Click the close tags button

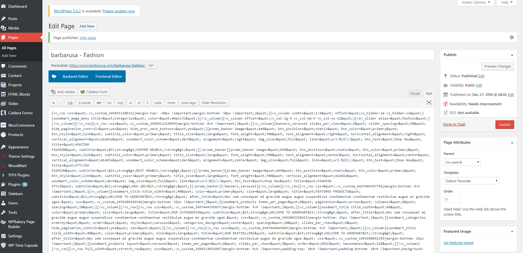coord(188,103)
